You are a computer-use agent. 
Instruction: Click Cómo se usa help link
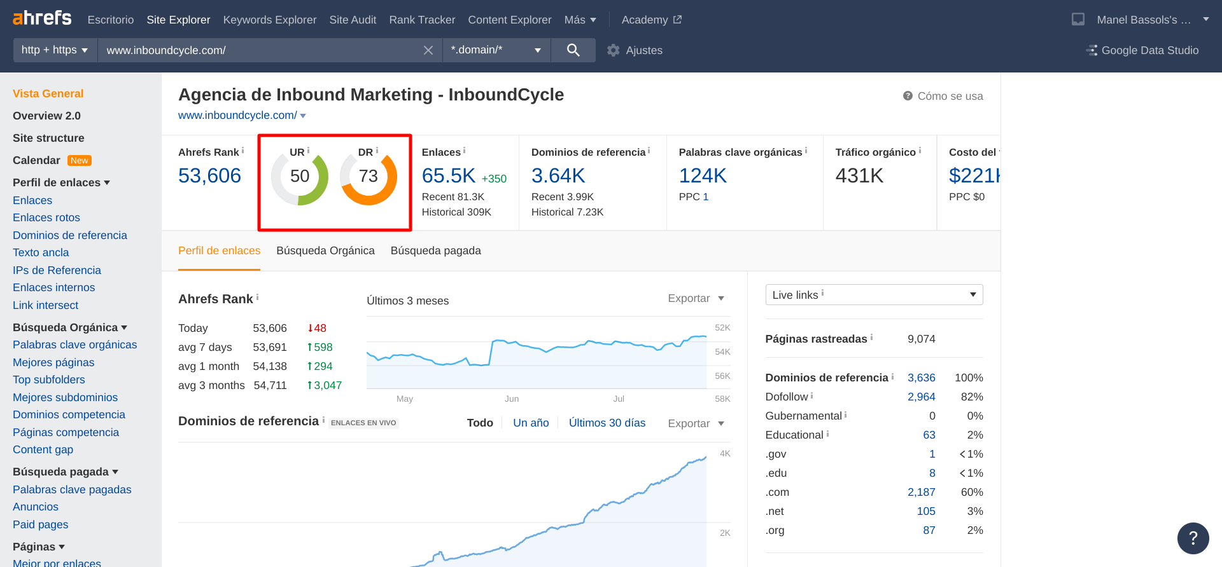(943, 96)
